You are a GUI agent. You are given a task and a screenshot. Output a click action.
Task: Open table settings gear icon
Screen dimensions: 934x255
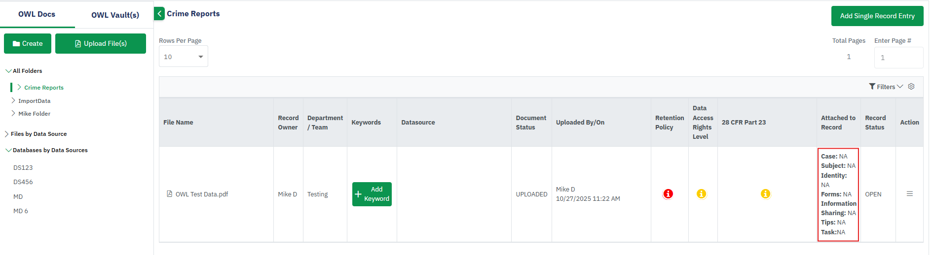(x=911, y=87)
